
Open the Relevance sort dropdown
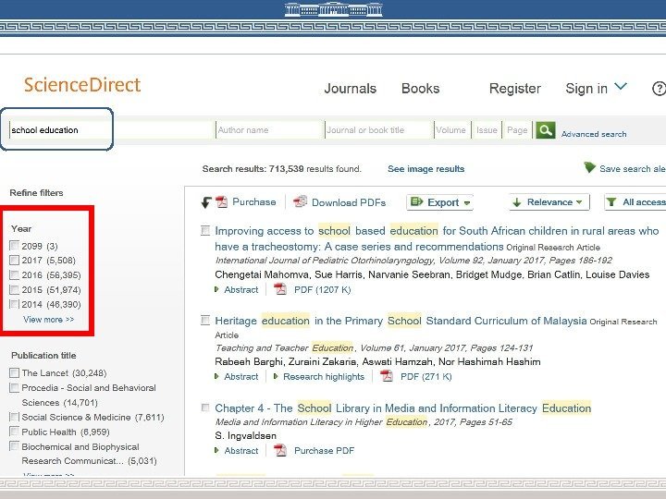[549, 202]
